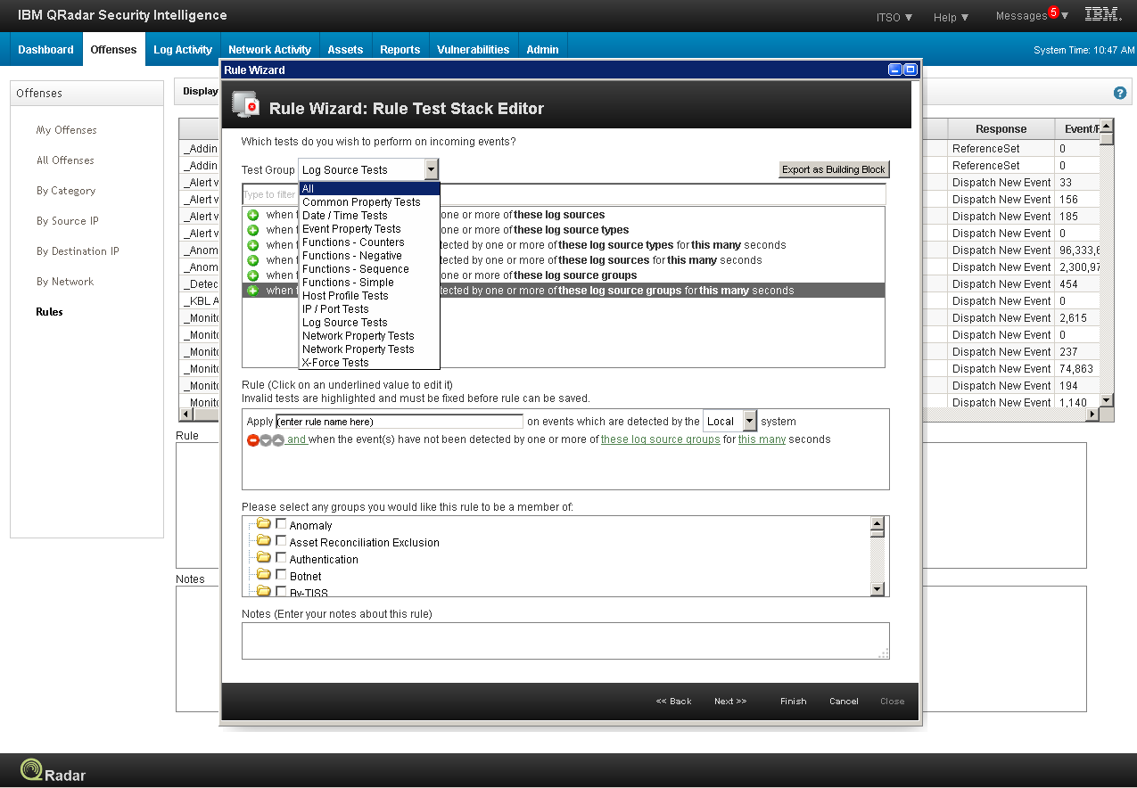
Task: Edit the 'this many' seconds link
Action: coord(762,439)
